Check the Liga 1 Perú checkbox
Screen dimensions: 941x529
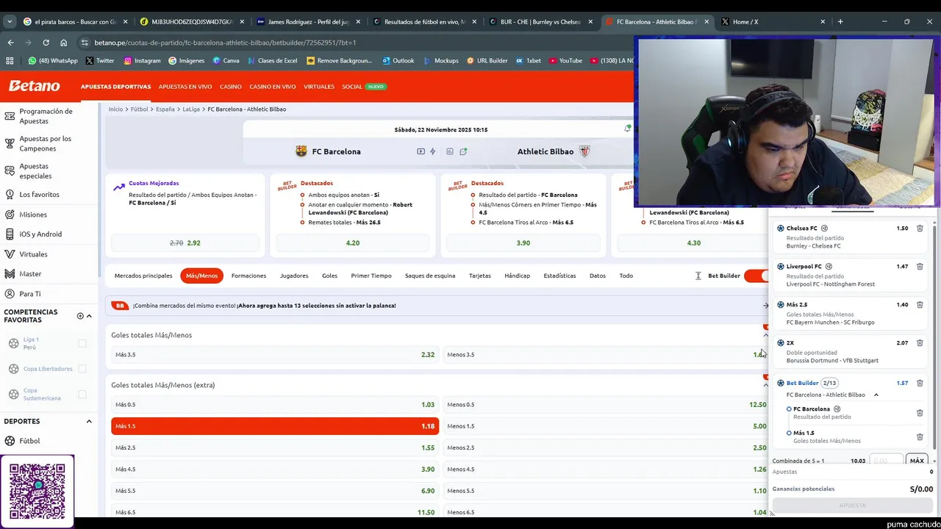point(82,343)
